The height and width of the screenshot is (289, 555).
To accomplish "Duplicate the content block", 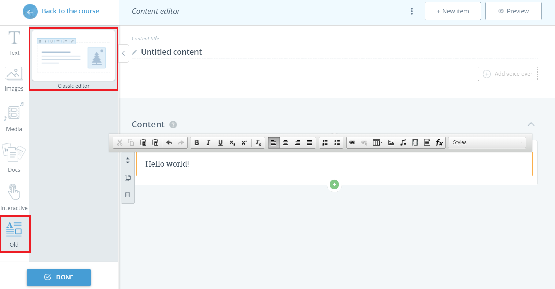I will click(128, 178).
